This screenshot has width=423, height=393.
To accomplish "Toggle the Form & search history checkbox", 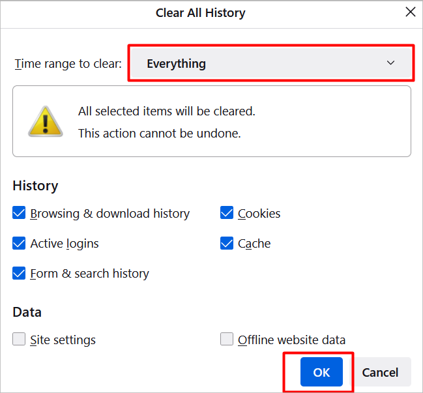I will pos(20,273).
